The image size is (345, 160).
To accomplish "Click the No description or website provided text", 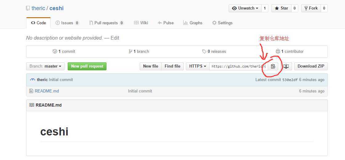I will [x=64, y=38].
